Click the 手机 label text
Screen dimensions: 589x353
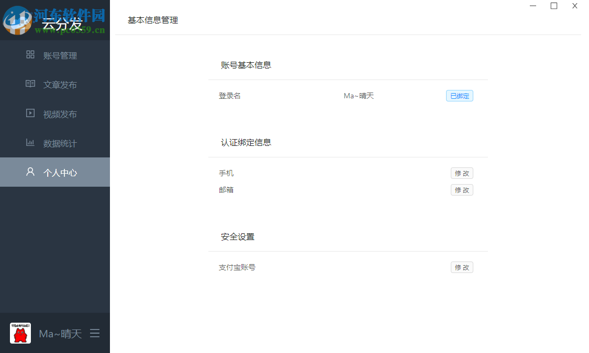point(226,173)
